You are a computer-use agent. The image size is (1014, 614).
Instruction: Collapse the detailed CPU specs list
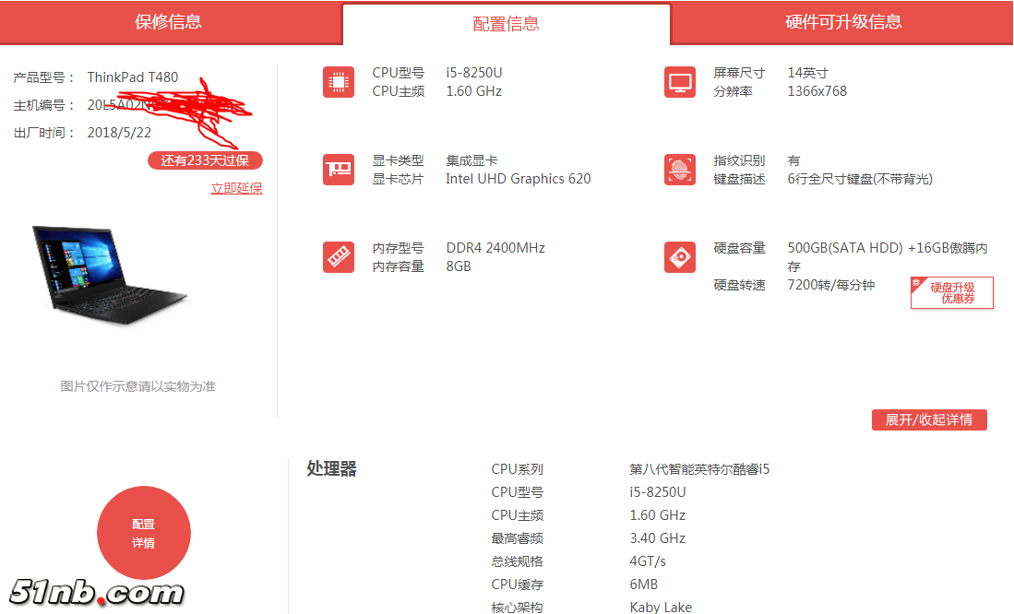click(929, 419)
